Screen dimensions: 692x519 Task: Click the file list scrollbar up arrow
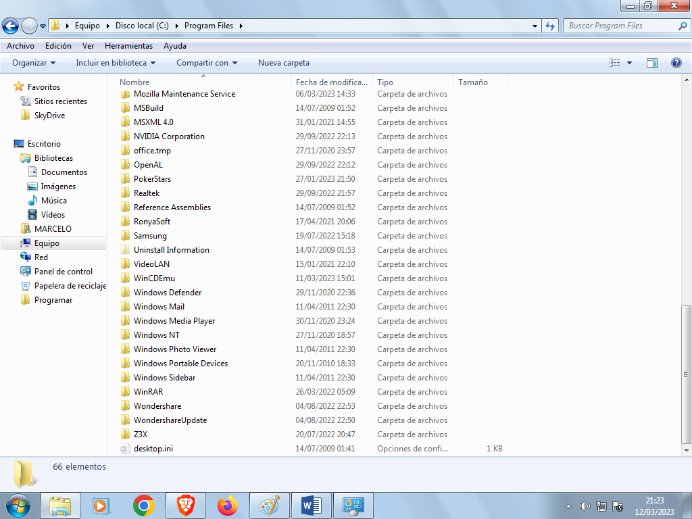click(x=687, y=80)
